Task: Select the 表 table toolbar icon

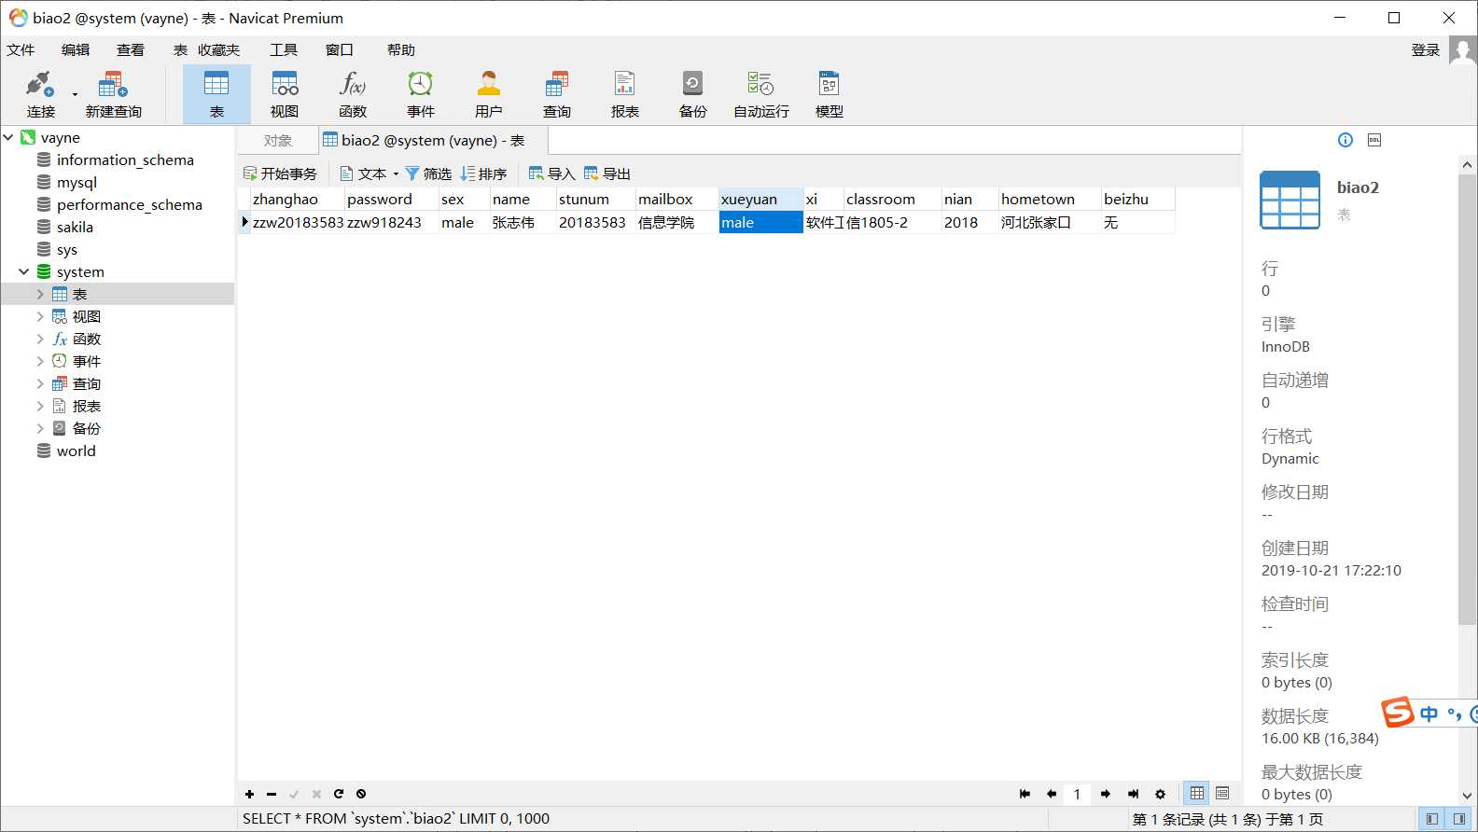Action: click(216, 94)
